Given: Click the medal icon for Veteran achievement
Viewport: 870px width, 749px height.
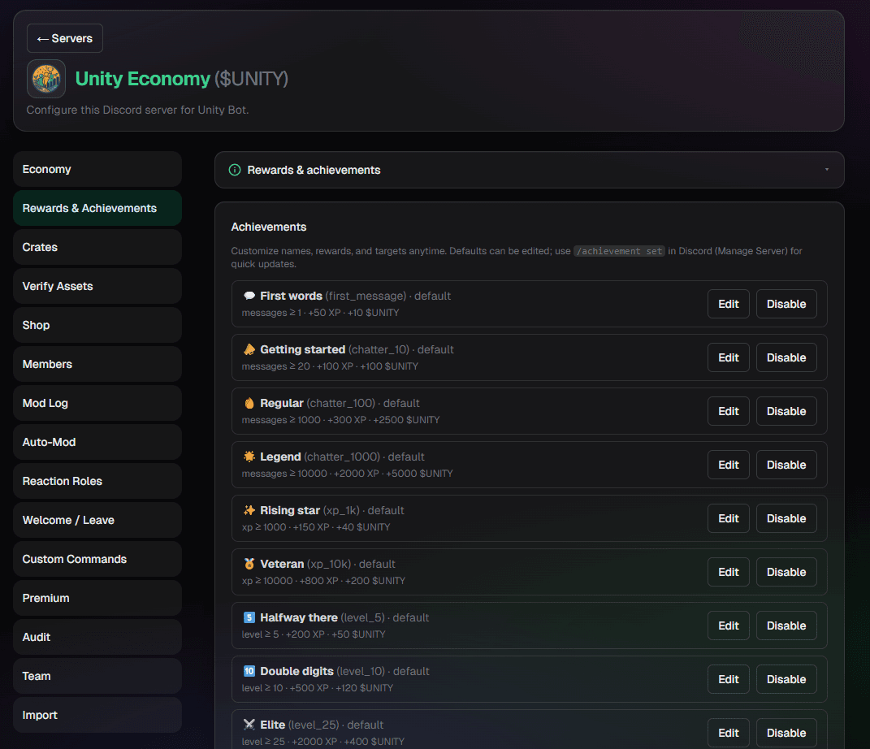Looking at the screenshot, I should click(x=249, y=564).
